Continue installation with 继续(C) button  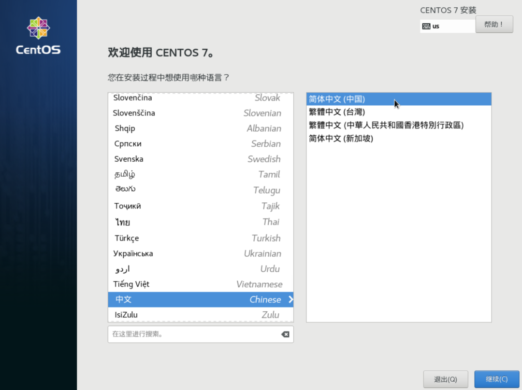click(x=496, y=379)
